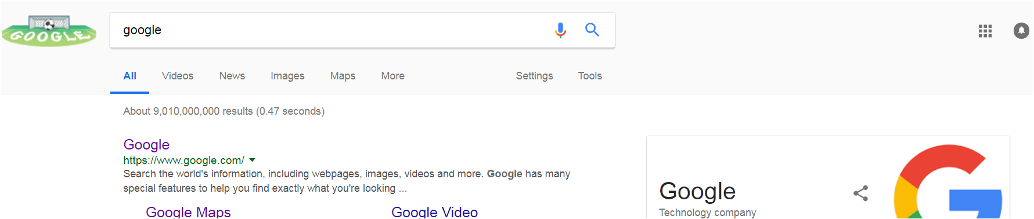1034x219 pixels.
Task: Open the notifications bell
Action: 1021,31
